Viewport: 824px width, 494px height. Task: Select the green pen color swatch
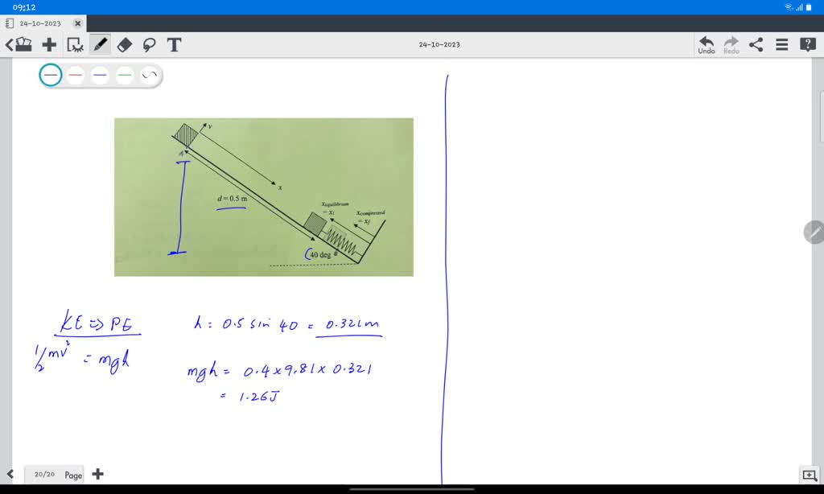tap(123, 74)
